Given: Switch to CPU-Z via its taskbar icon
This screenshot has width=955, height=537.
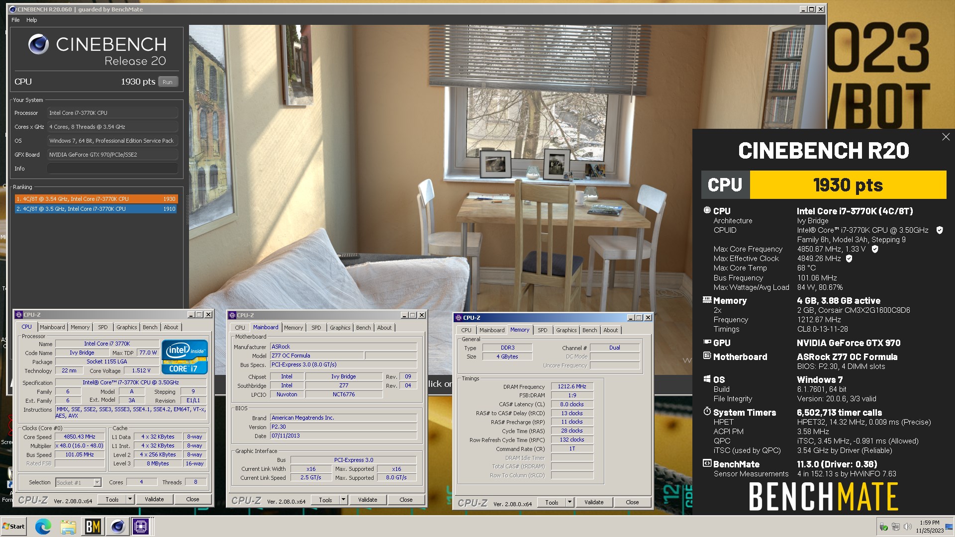Looking at the screenshot, I should [x=141, y=527].
